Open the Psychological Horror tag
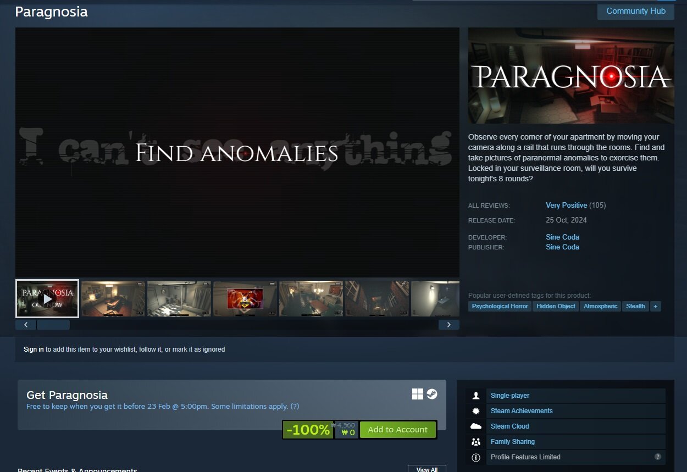 pyautogui.click(x=500, y=306)
